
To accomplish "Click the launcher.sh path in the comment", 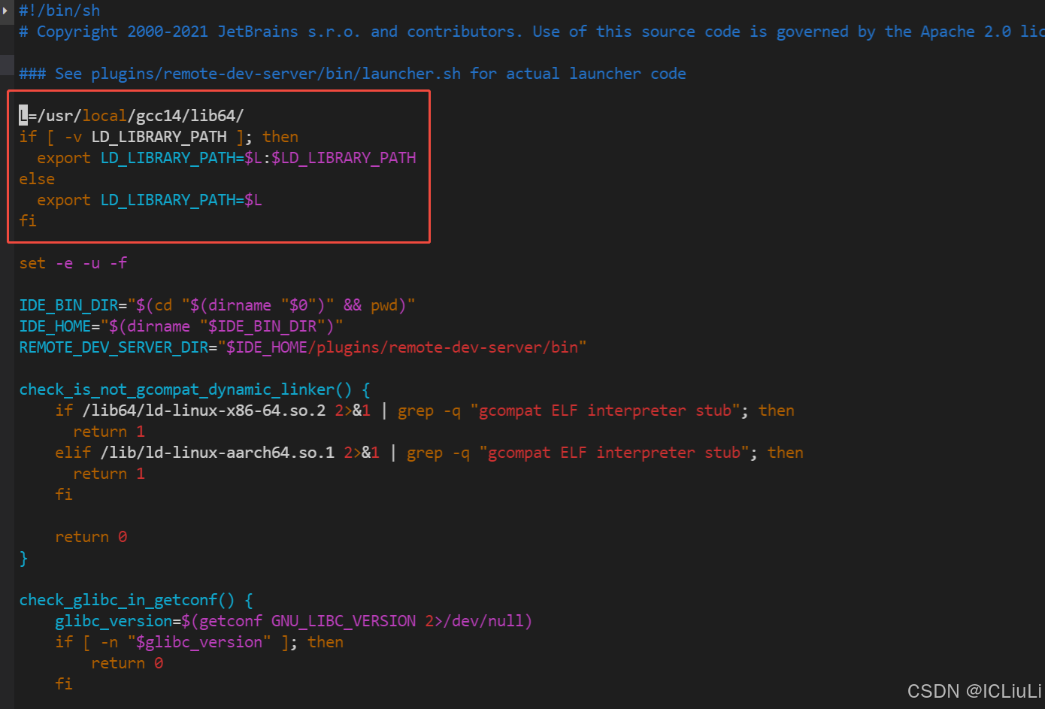I will (275, 74).
